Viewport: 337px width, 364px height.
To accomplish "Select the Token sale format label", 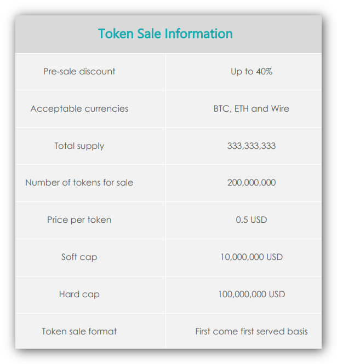I will point(79,331).
